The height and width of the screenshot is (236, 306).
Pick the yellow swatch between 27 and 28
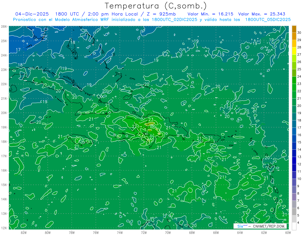294,51
